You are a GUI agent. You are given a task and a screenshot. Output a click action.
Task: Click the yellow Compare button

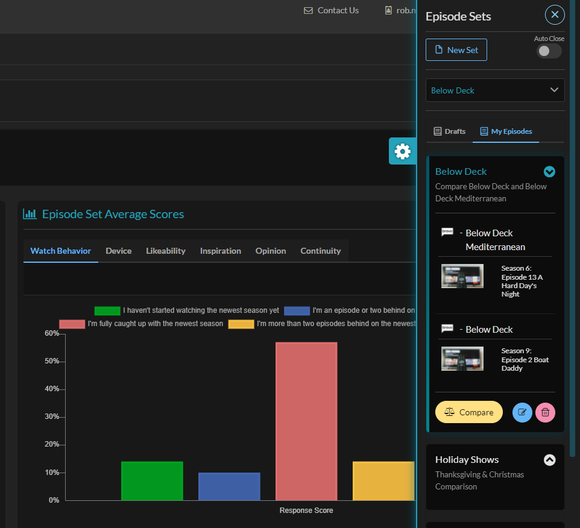click(468, 412)
